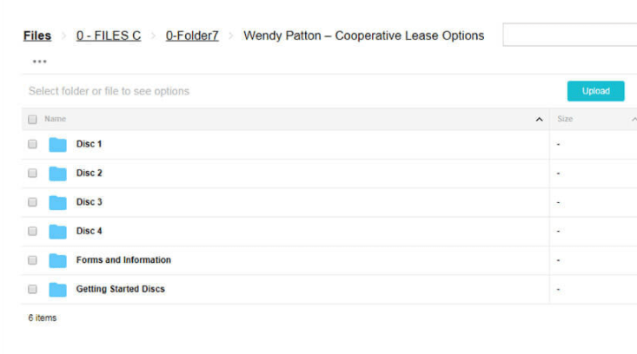Select the Disc 3 row checkbox
The height and width of the screenshot is (354, 637).
point(32,203)
